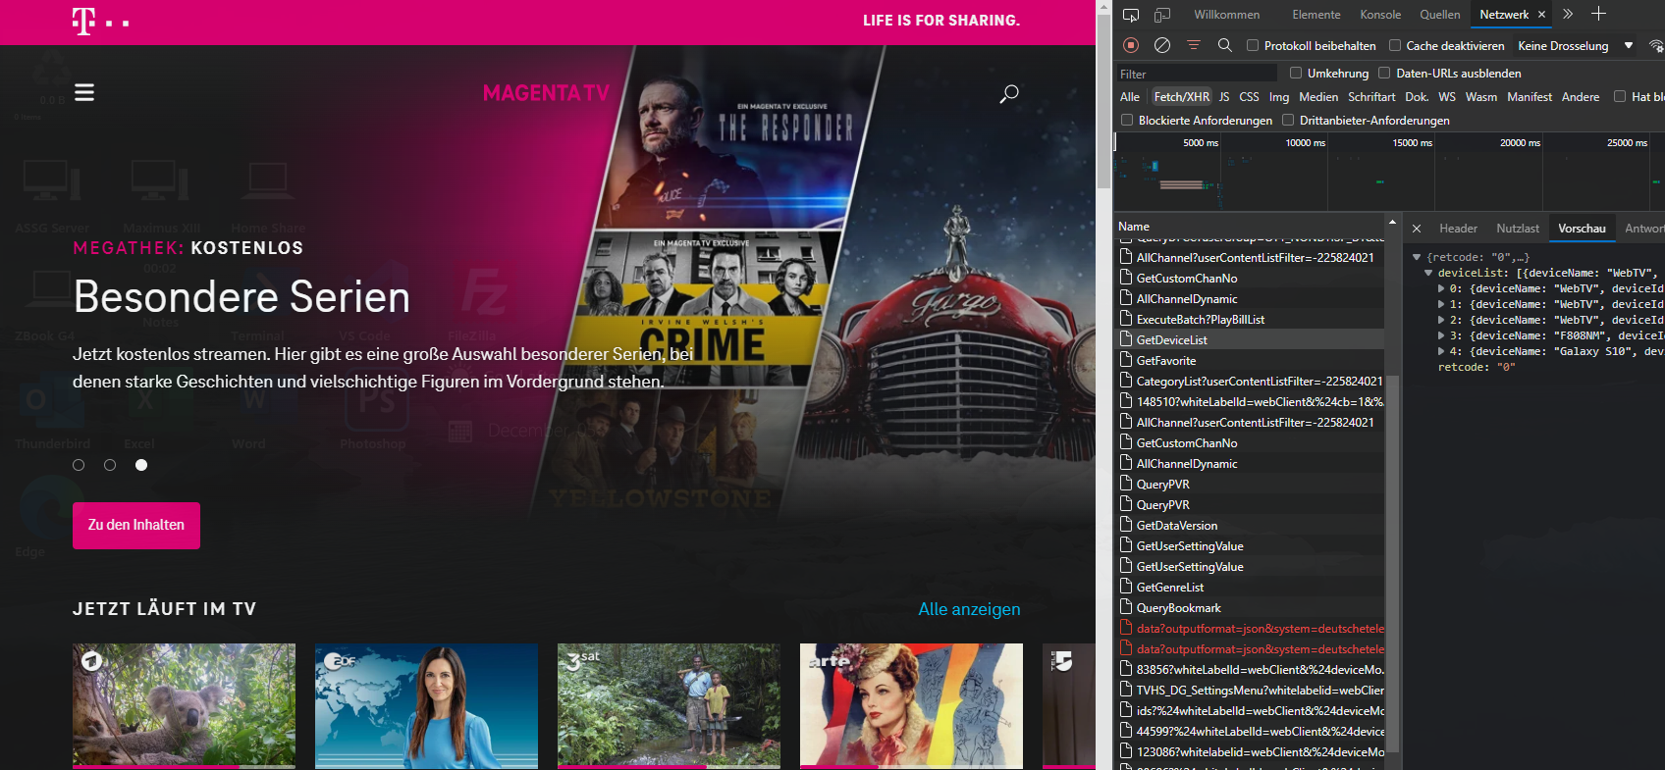Click the Telekom T logo
1665x770 pixels.
pyautogui.click(x=84, y=21)
